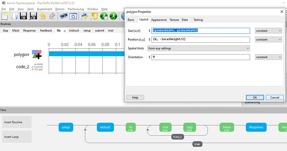This screenshot has height=151, width=287.
Task: Open Orientation constant updates dropdown
Action: point(268,57)
